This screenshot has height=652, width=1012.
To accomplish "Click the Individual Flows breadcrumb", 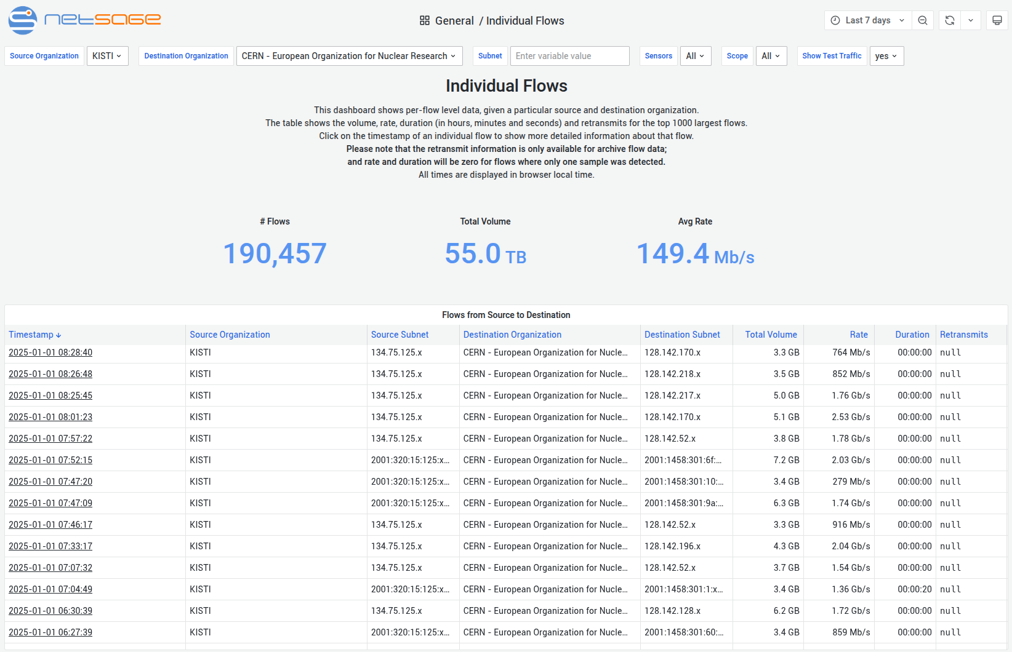I will pyautogui.click(x=525, y=21).
